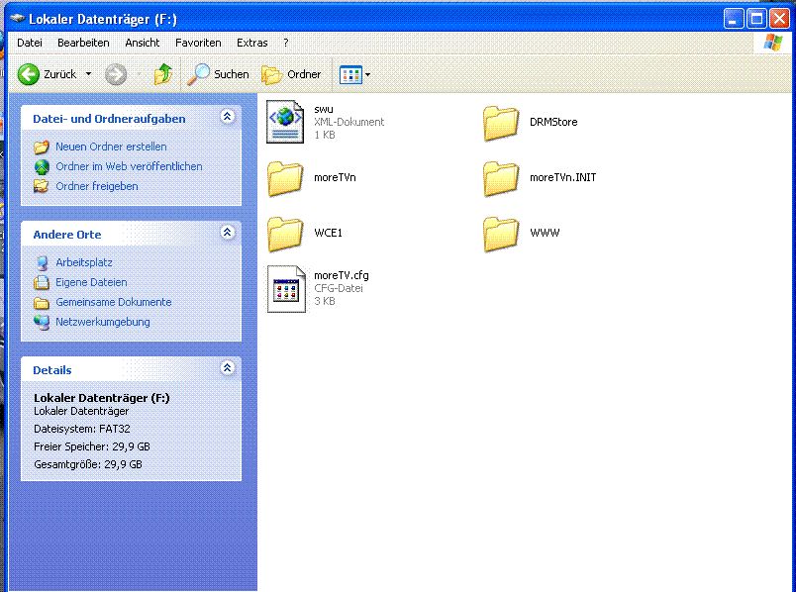
Task: Open the Favoriten menu
Action: coord(198,43)
